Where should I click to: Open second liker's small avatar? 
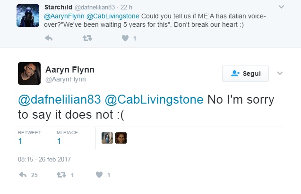(121, 137)
